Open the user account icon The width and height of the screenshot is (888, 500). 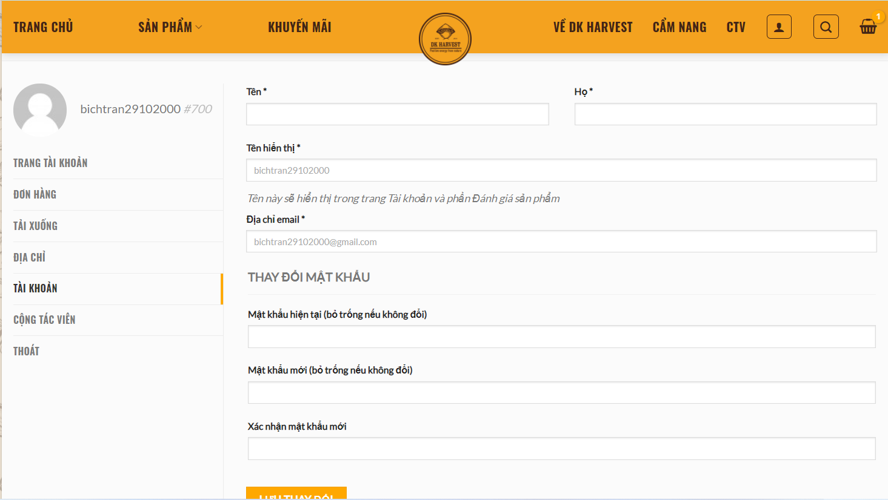tap(779, 27)
